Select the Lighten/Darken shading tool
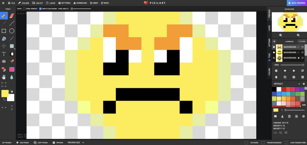Viewport: 307px width, 145px height. tap(12, 54)
